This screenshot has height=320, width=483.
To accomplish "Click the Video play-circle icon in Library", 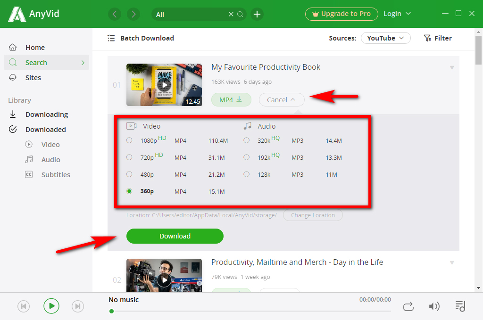I will [29, 144].
